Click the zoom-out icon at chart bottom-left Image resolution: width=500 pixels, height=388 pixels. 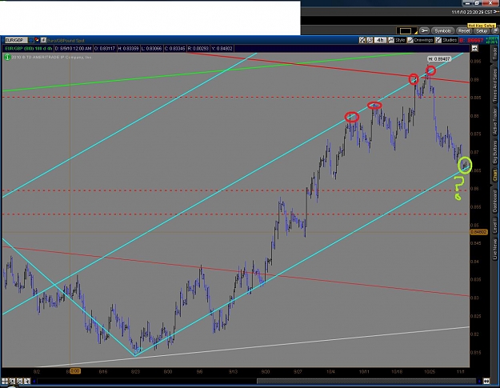19,381
